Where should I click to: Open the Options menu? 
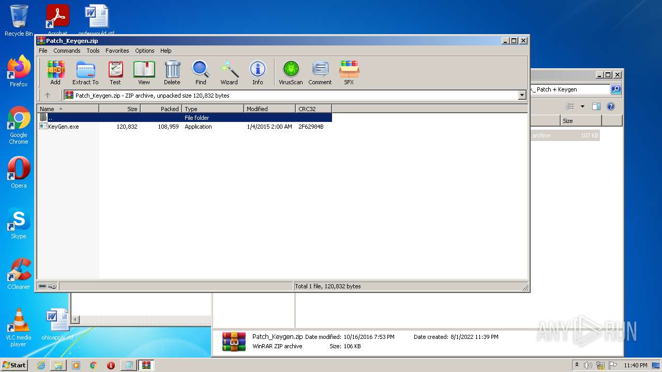pyautogui.click(x=145, y=51)
